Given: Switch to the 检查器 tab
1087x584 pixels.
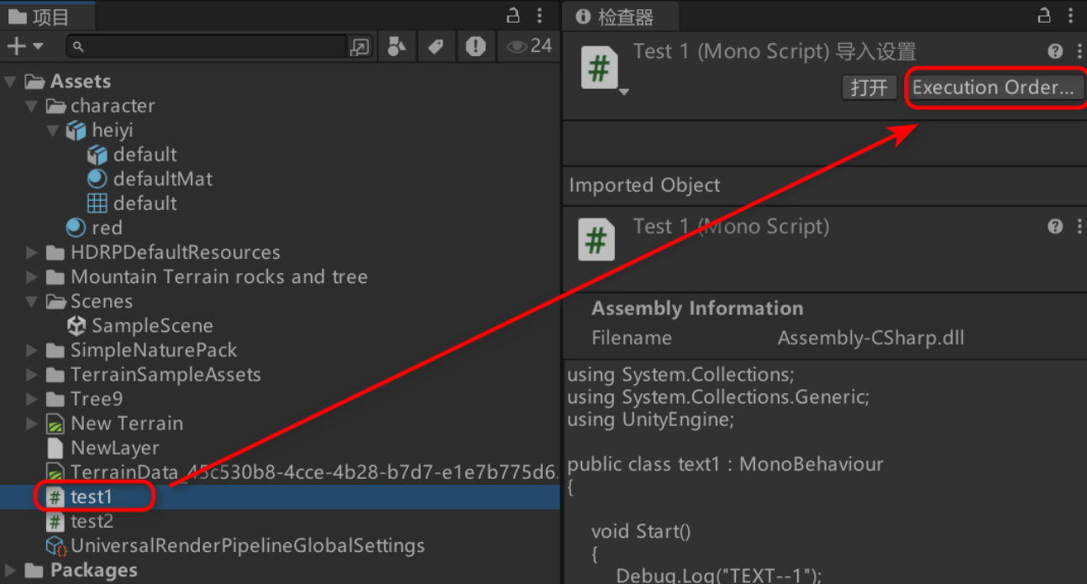Looking at the screenshot, I should [x=619, y=16].
